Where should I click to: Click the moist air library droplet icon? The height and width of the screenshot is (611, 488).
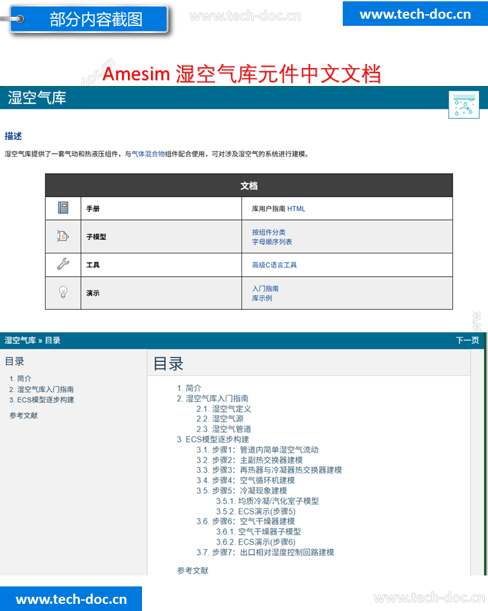coord(463,105)
